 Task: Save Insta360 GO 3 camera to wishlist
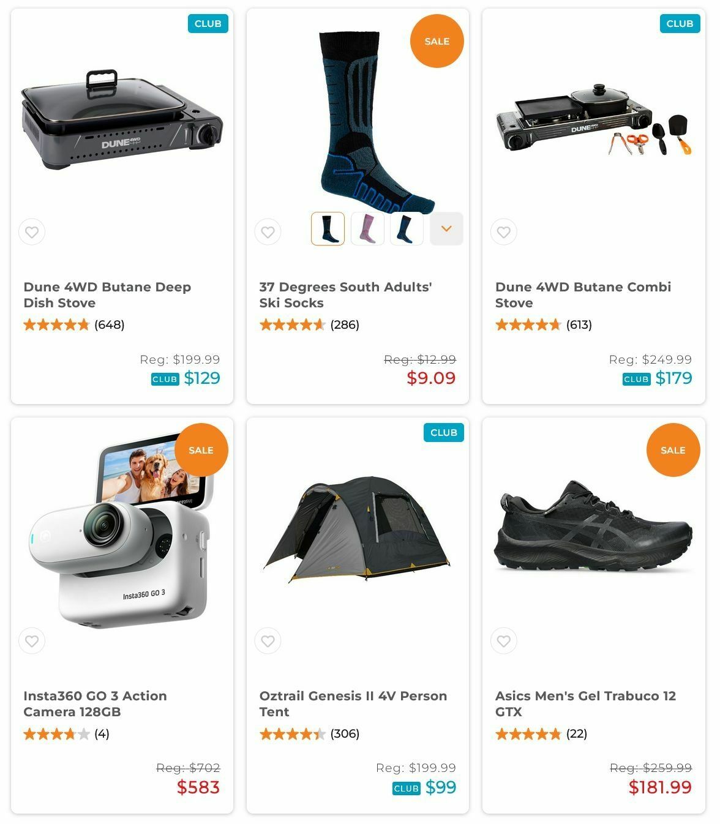[32, 641]
